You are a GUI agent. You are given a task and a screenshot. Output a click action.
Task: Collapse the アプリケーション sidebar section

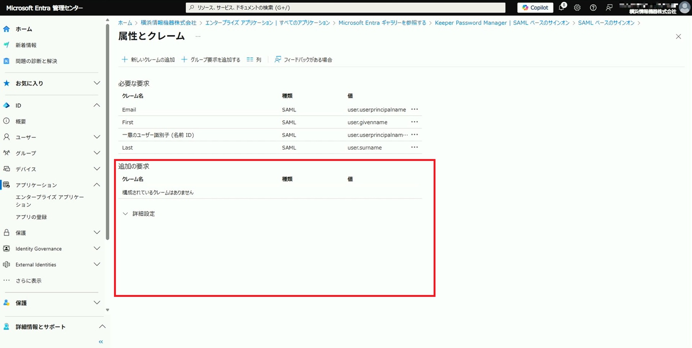coord(97,185)
